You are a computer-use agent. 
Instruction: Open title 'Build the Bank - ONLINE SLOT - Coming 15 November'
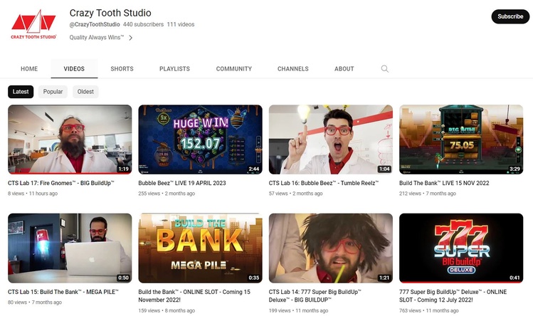(194, 296)
